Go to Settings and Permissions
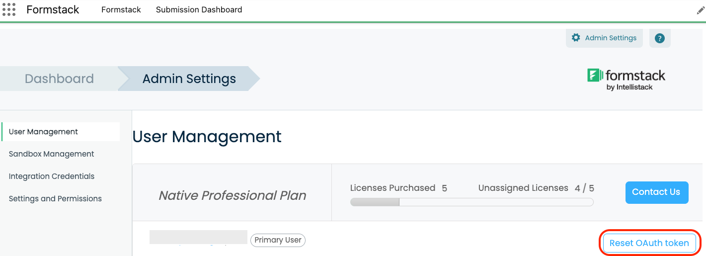Screen dimensions: 706x256 (55, 199)
